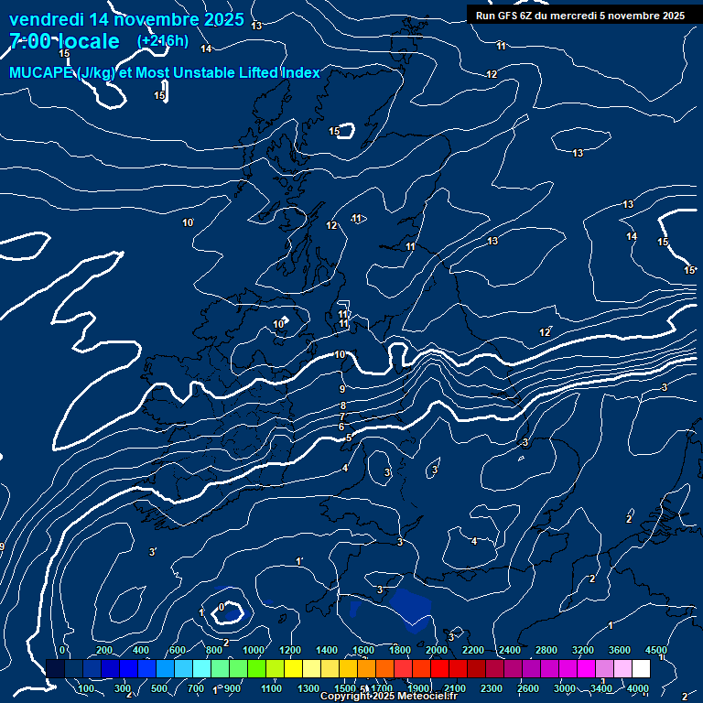Pick the bright green swatch between 1000 and 1100
The image size is (703, 703).
[257, 668]
